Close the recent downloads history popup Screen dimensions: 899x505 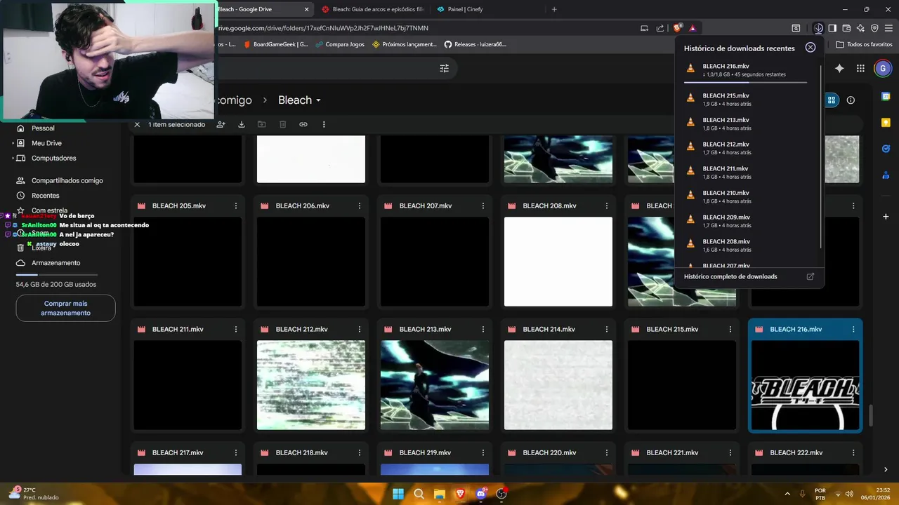[811, 48]
